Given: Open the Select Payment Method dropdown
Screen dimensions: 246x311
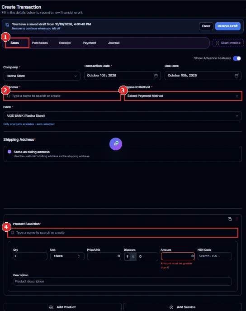Looking at the screenshot, I should pyautogui.click(x=183, y=96).
